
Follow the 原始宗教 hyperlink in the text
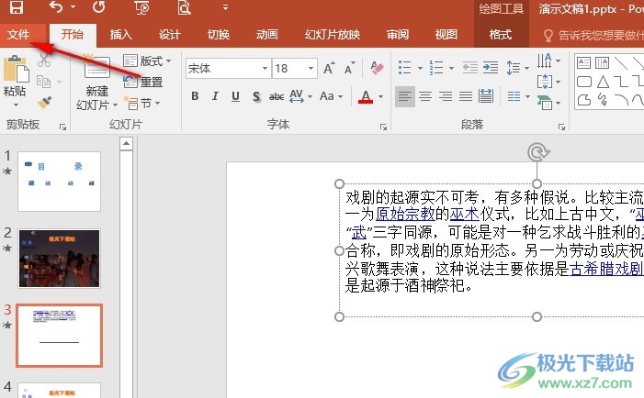pyautogui.click(x=405, y=214)
